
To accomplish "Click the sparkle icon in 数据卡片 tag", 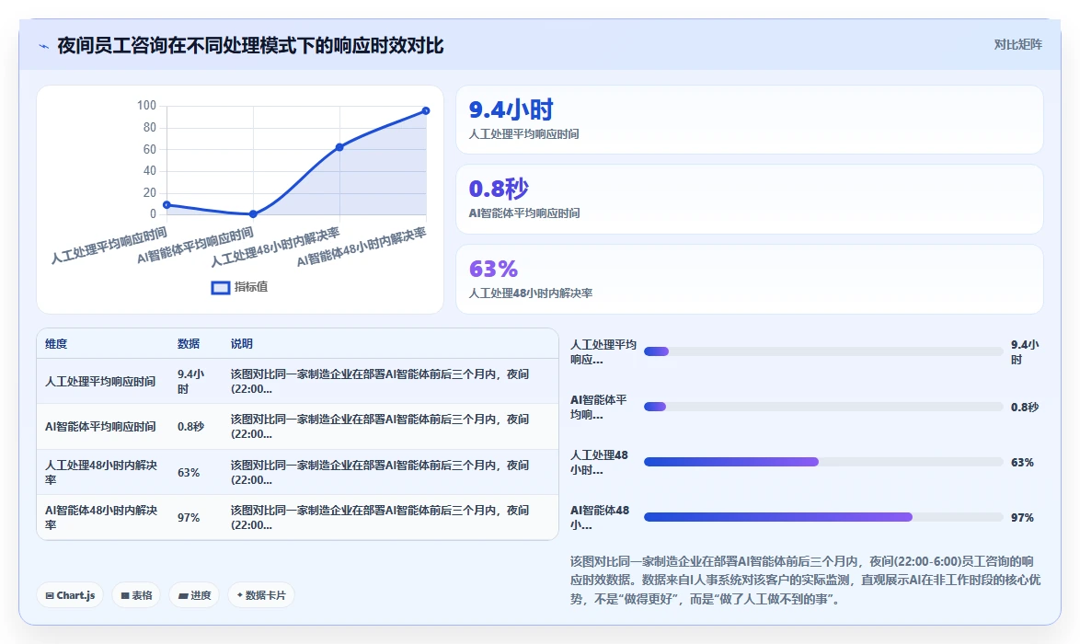I will tap(240, 595).
